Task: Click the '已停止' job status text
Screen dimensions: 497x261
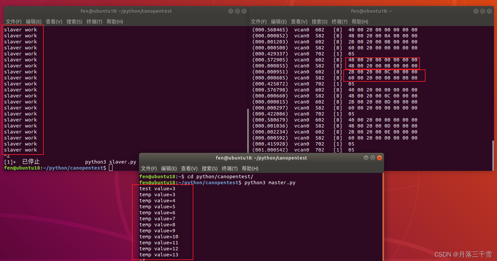Action: click(31, 161)
